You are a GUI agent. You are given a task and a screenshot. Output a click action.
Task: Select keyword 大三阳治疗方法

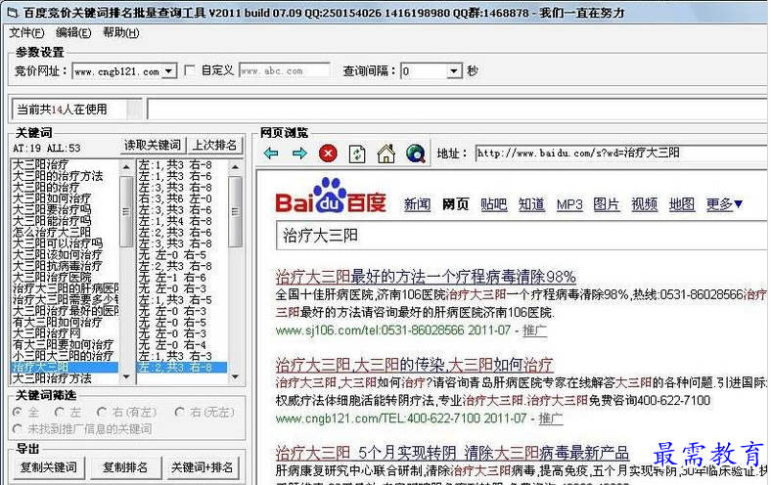pos(51,378)
